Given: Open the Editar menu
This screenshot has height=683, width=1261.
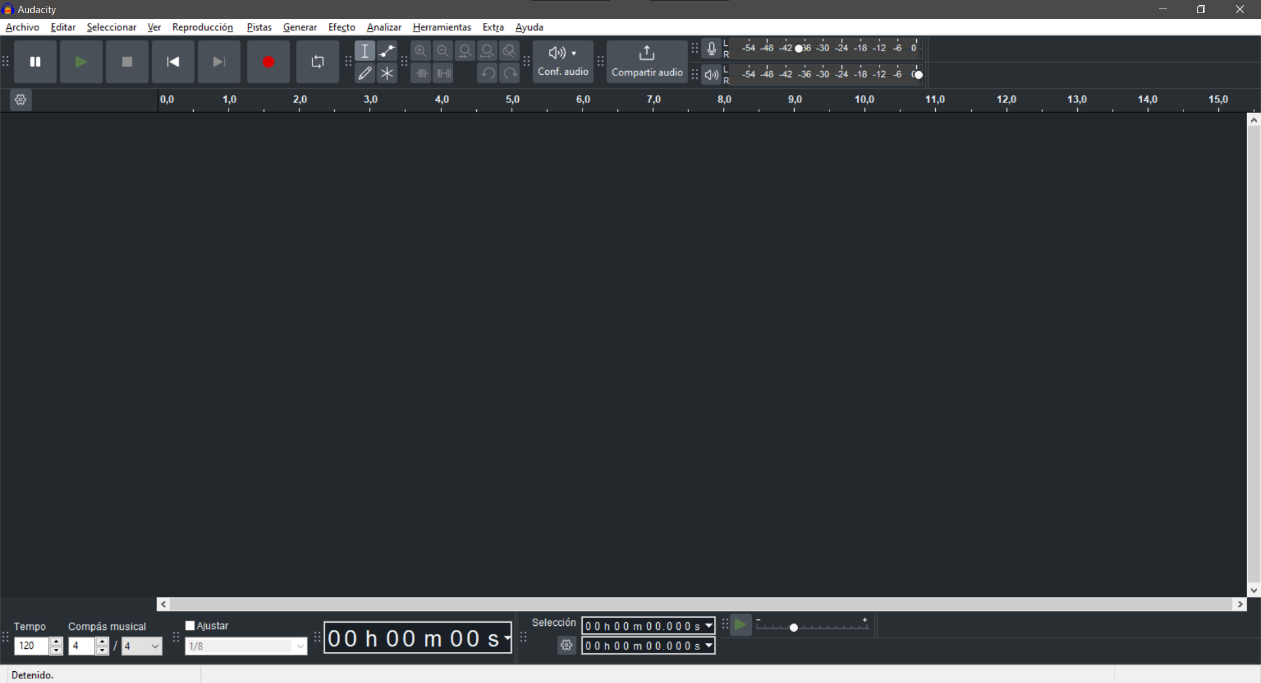Looking at the screenshot, I should coord(63,27).
